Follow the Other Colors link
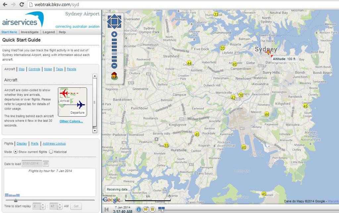The width and height of the screenshot is (339, 213). pos(71,121)
